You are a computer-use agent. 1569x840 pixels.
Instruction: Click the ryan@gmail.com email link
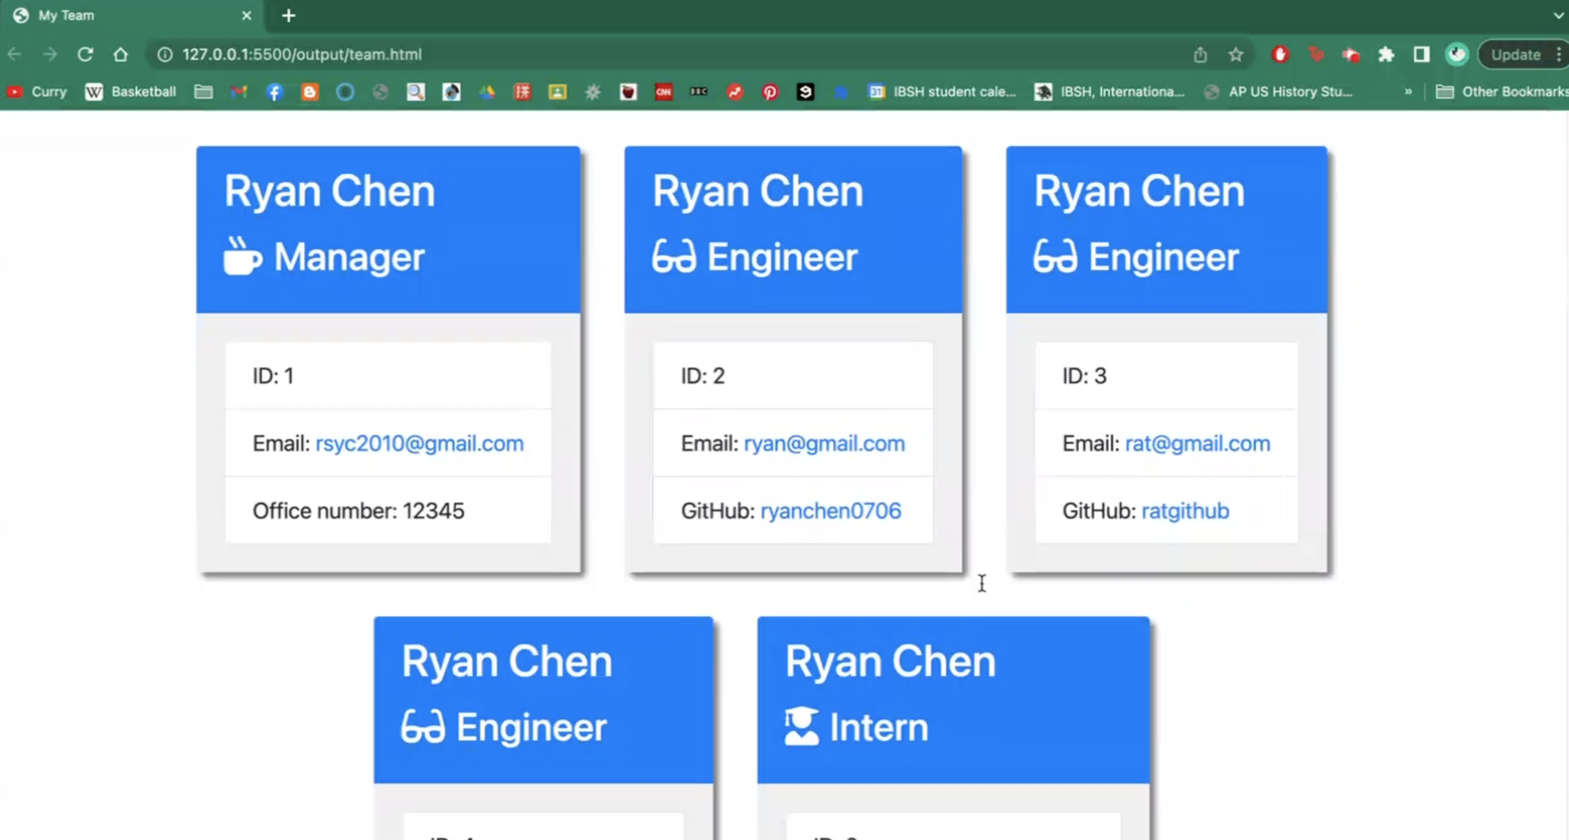(x=824, y=443)
